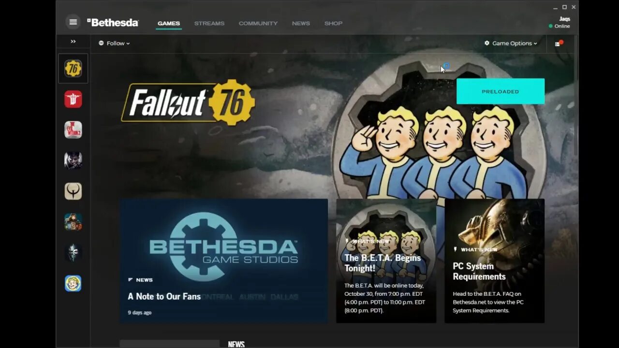Visit the Shop tab
This screenshot has width=619, height=348.
333,23
